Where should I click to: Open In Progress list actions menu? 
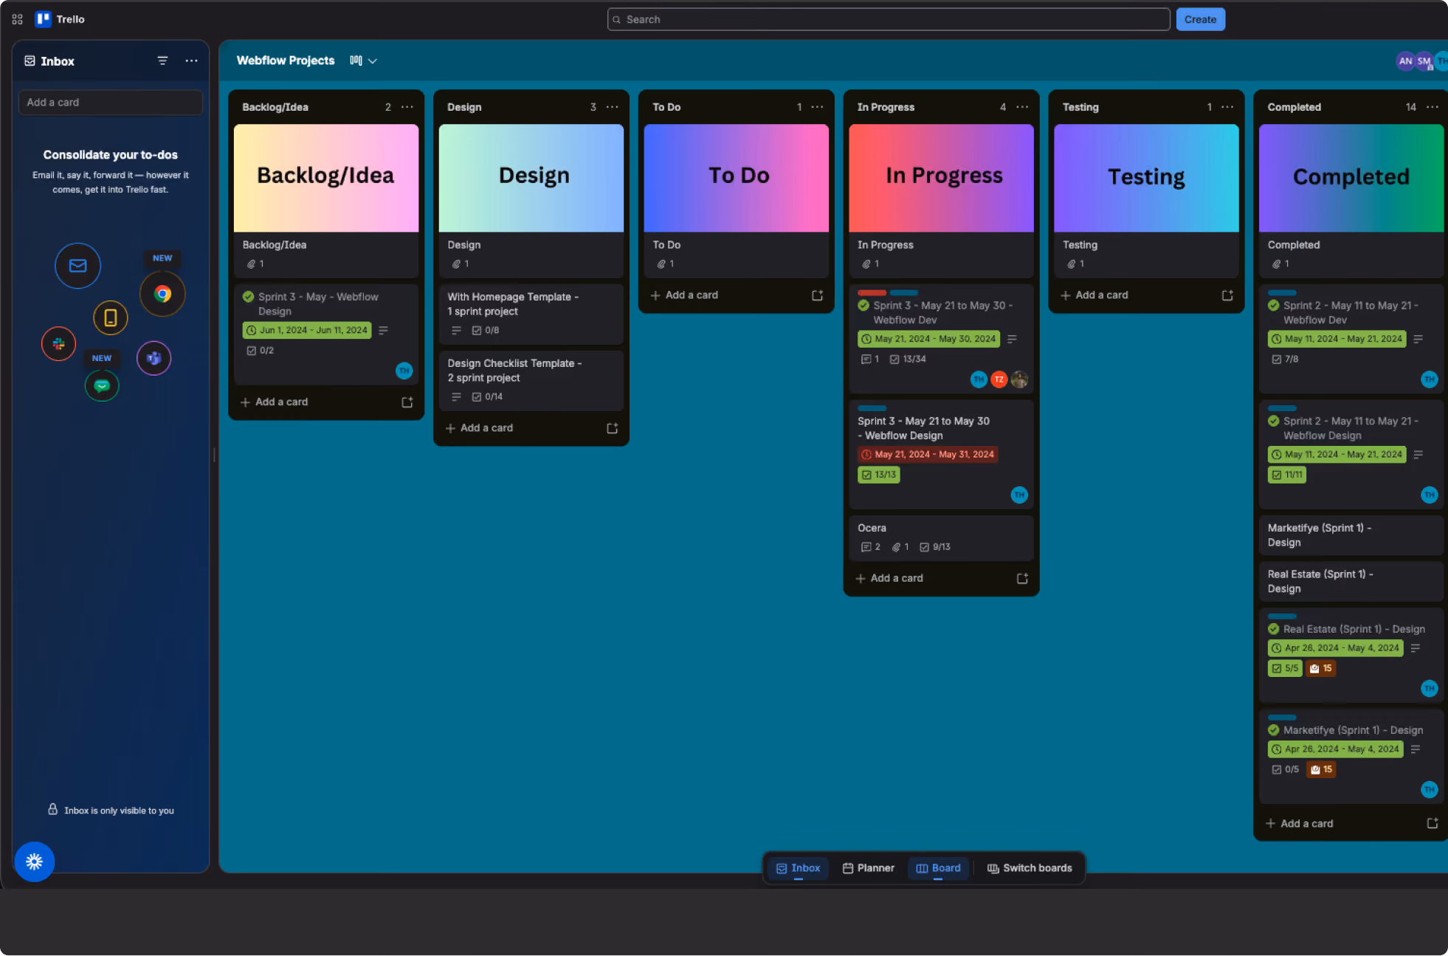tap(1022, 107)
